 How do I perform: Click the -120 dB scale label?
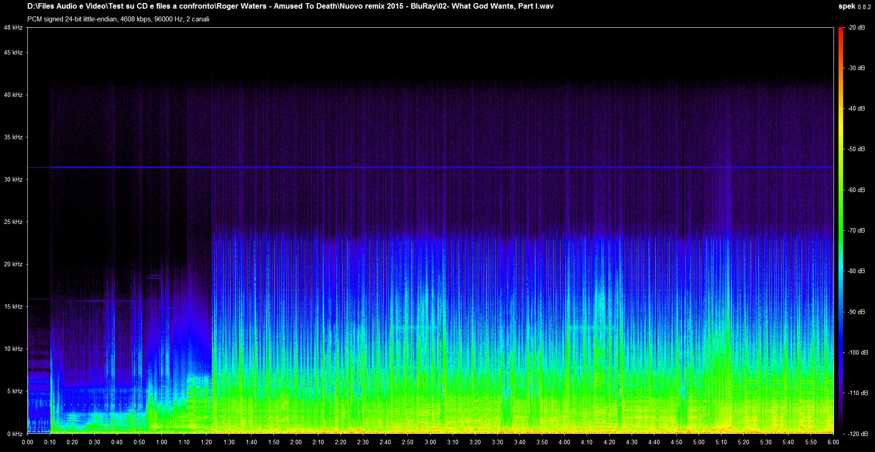(857, 434)
